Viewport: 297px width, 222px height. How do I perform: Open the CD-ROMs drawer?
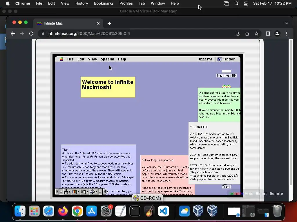[147, 198]
